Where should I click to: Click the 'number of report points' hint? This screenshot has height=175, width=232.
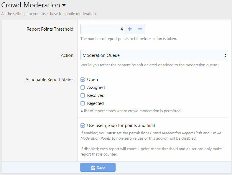129,39
